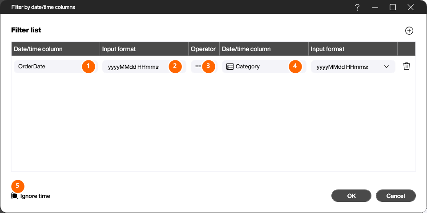This screenshot has width=427, height=213.
Task: Click the Ignore time label
Action: click(35, 196)
